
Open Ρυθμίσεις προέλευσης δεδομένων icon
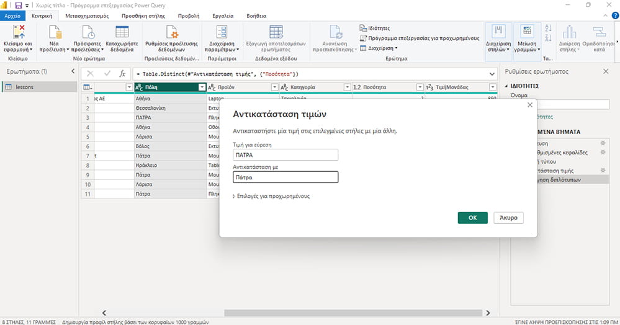(x=172, y=32)
